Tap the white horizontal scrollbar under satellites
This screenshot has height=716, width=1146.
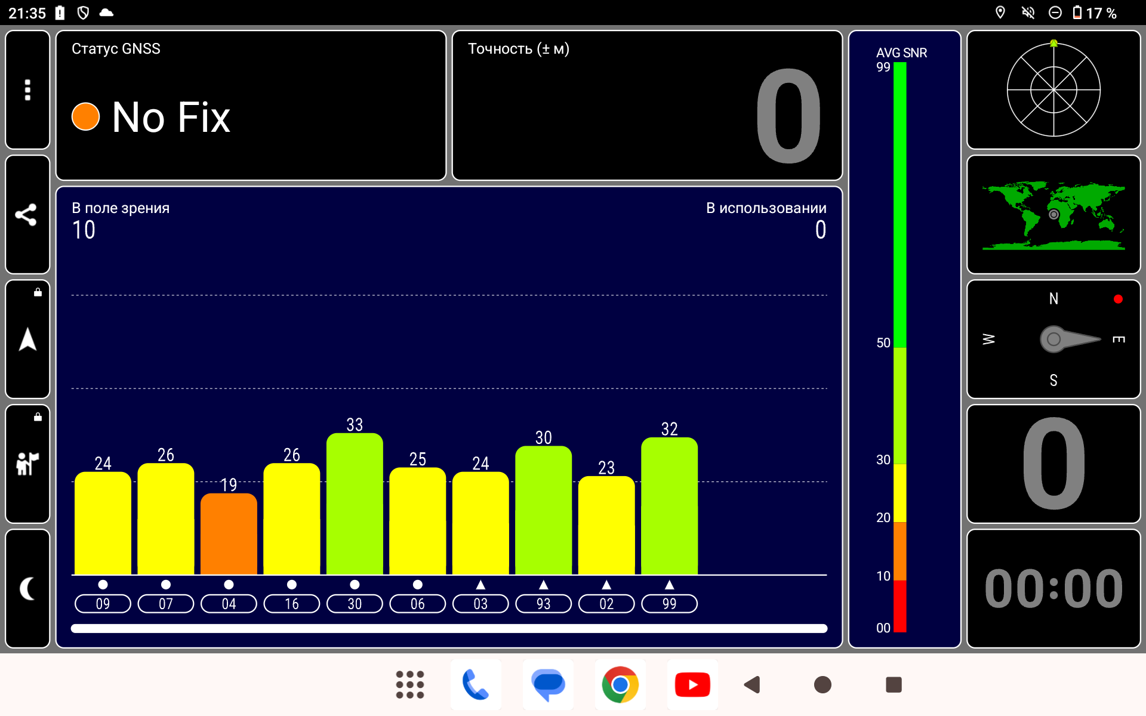click(449, 628)
